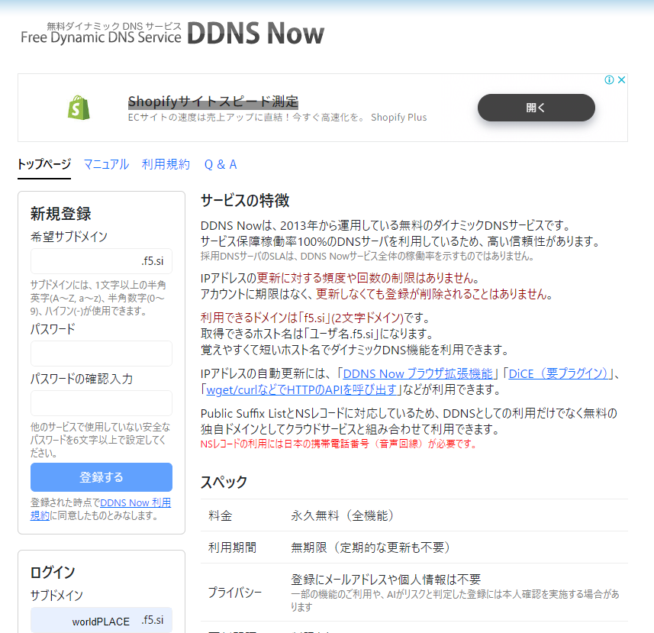Image resolution: width=654 pixels, height=633 pixels.
Task: Click the 利用期間 row label
Action: 232,547
